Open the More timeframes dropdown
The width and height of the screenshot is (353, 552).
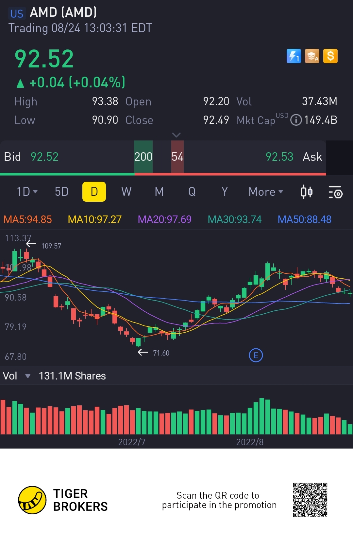pyautogui.click(x=266, y=192)
